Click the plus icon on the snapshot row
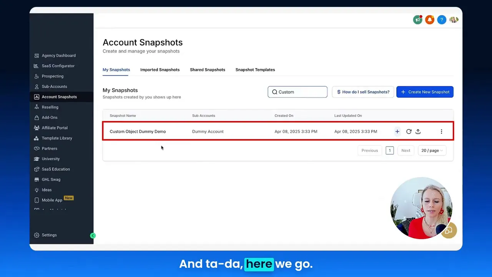Viewport: 492px width, 277px height. (397, 131)
